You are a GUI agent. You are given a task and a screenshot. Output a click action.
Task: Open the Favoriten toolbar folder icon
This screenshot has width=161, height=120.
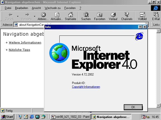(100, 15)
